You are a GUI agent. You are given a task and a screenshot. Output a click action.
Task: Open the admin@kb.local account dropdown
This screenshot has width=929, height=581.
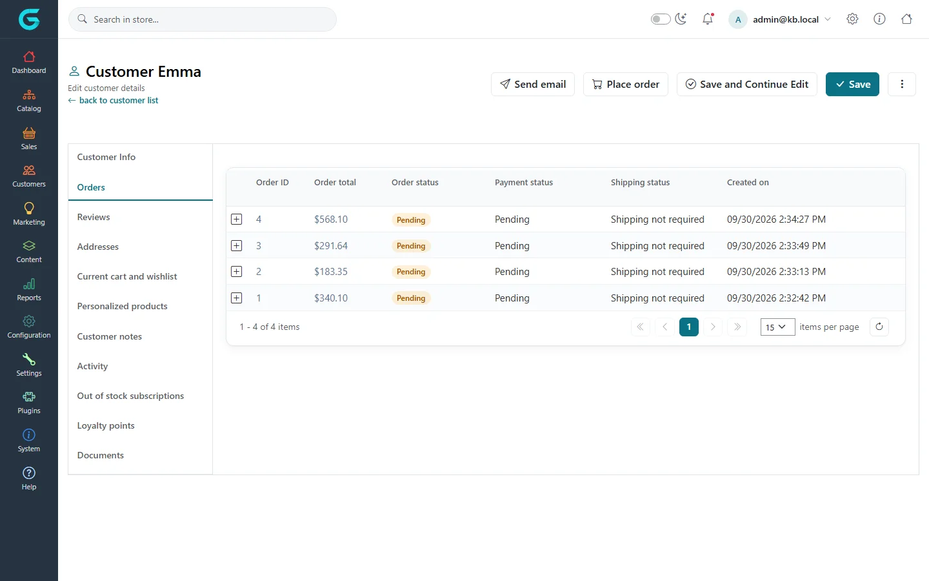click(780, 19)
